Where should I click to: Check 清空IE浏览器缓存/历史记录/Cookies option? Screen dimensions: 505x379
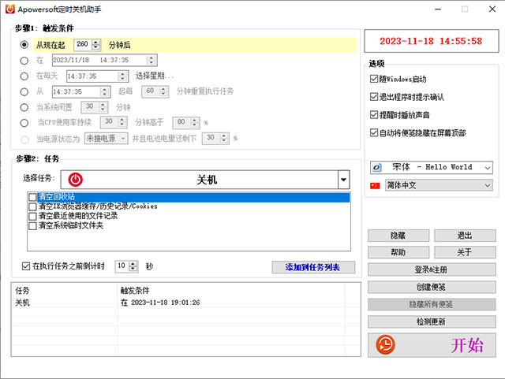point(32,206)
